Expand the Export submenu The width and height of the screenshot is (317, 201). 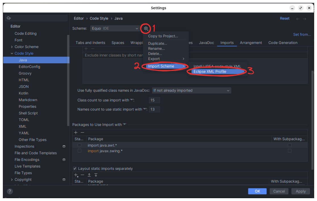pos(166,59)
